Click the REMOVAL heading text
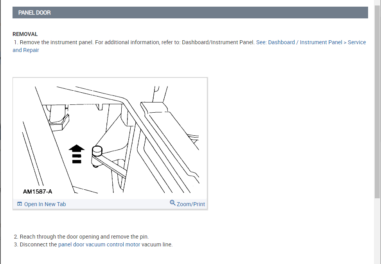 [x=25, y=34]
